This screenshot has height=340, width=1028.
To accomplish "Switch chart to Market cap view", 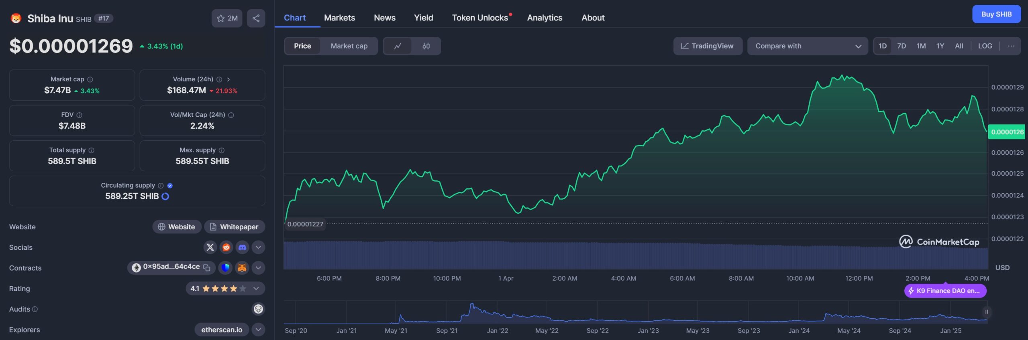I will 349,46.
